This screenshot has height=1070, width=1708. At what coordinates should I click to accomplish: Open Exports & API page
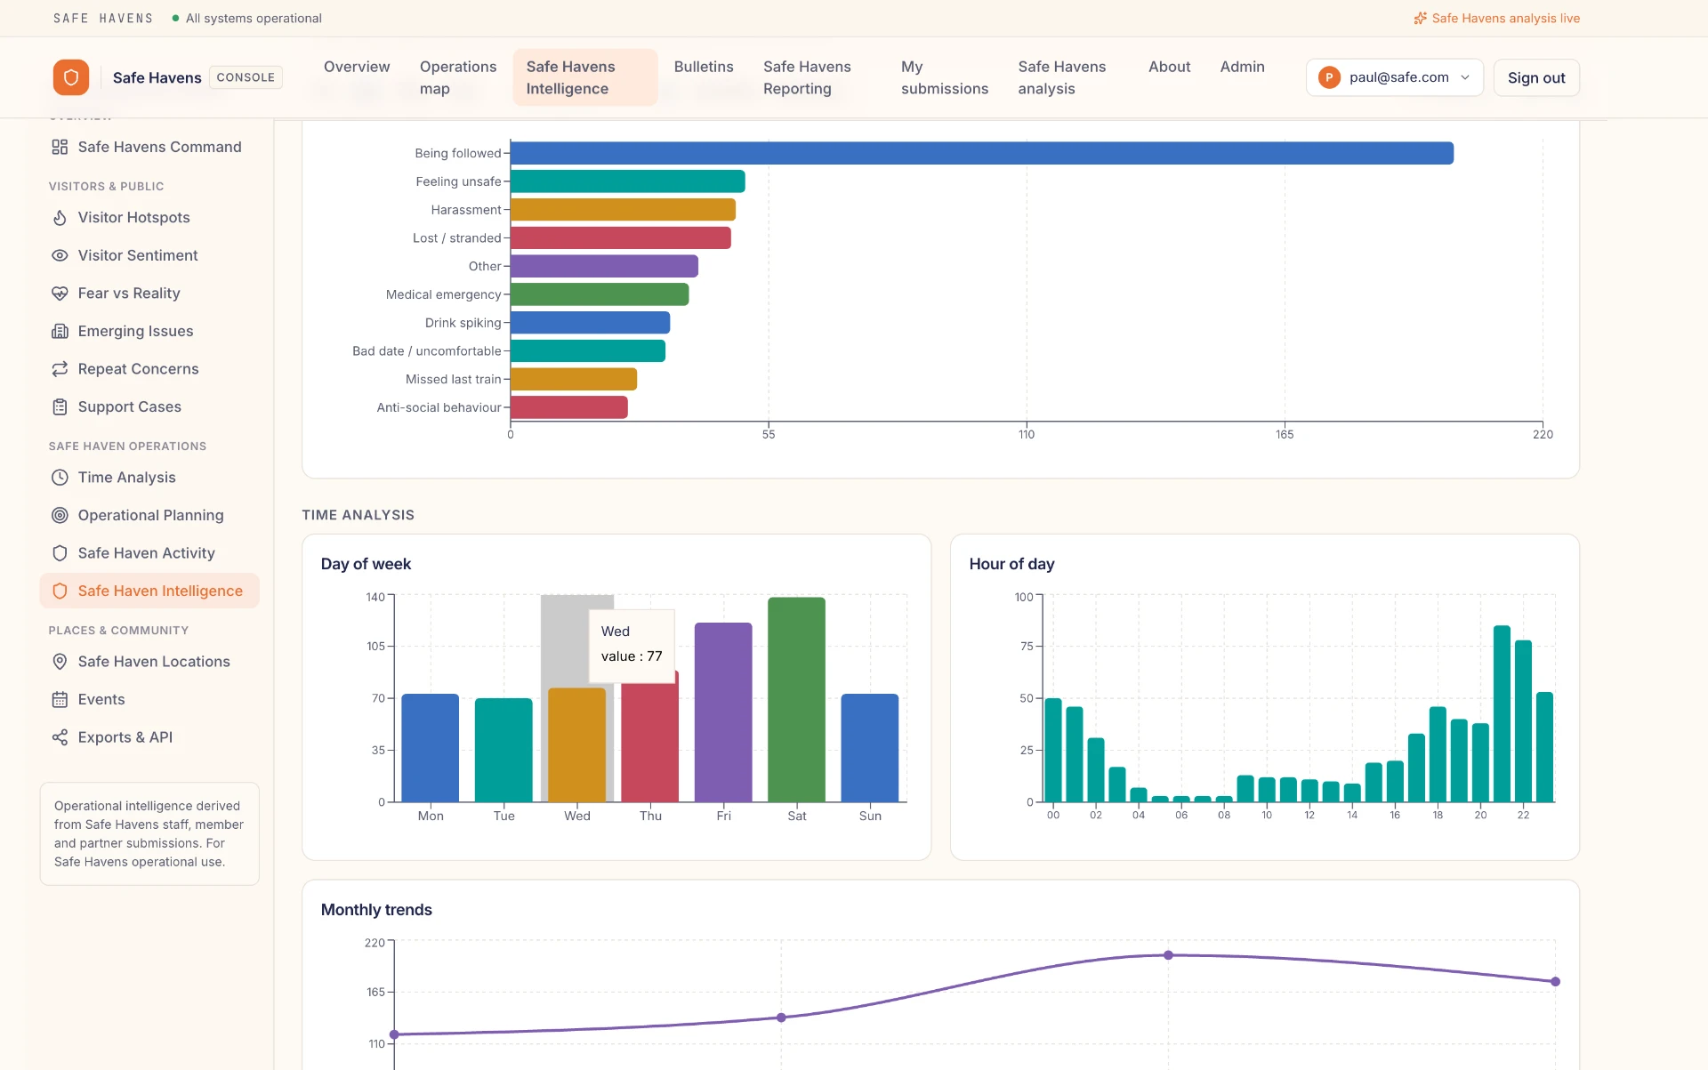pyautogui.click(x=149, y=737)
